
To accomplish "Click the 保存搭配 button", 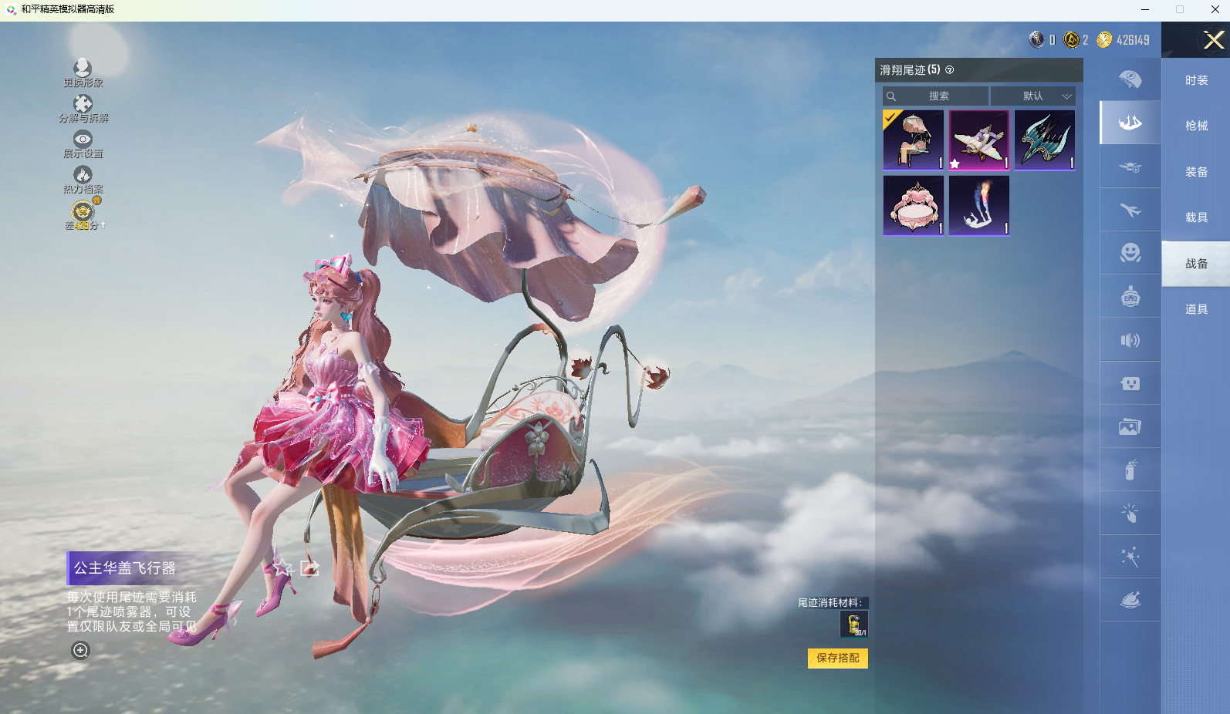I will click(x=838, y=658).
